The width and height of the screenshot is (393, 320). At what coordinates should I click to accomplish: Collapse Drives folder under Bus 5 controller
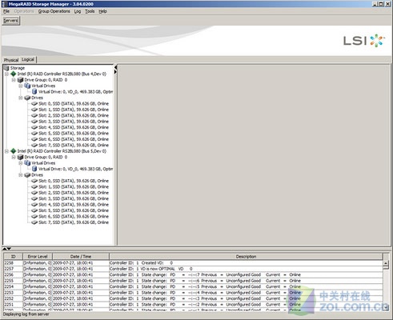coord(21,175)
